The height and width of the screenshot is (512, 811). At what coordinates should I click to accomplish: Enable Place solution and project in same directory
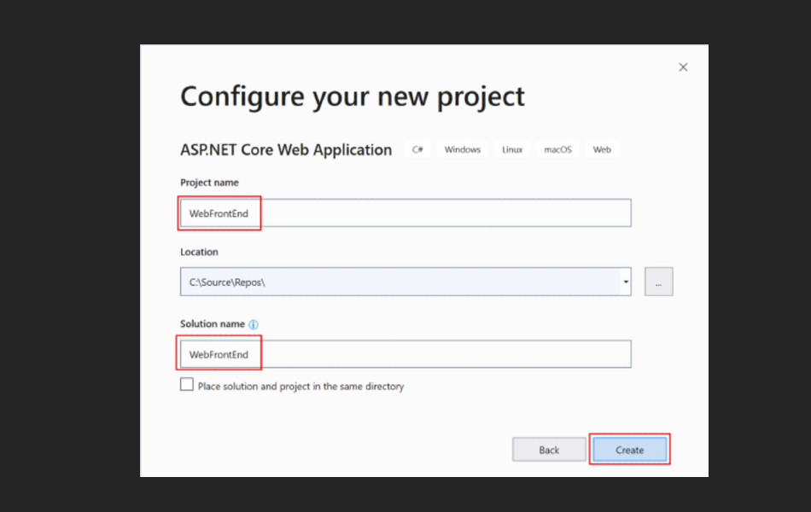[186, 384]
